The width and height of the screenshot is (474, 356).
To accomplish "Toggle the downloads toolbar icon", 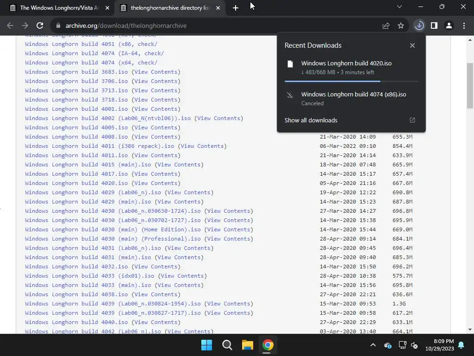I will click(x=419, y=26).
